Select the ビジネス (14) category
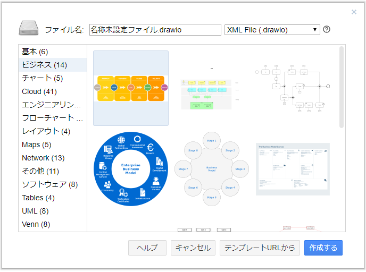This screenshot has width=366, height=272. coord(53,65)
